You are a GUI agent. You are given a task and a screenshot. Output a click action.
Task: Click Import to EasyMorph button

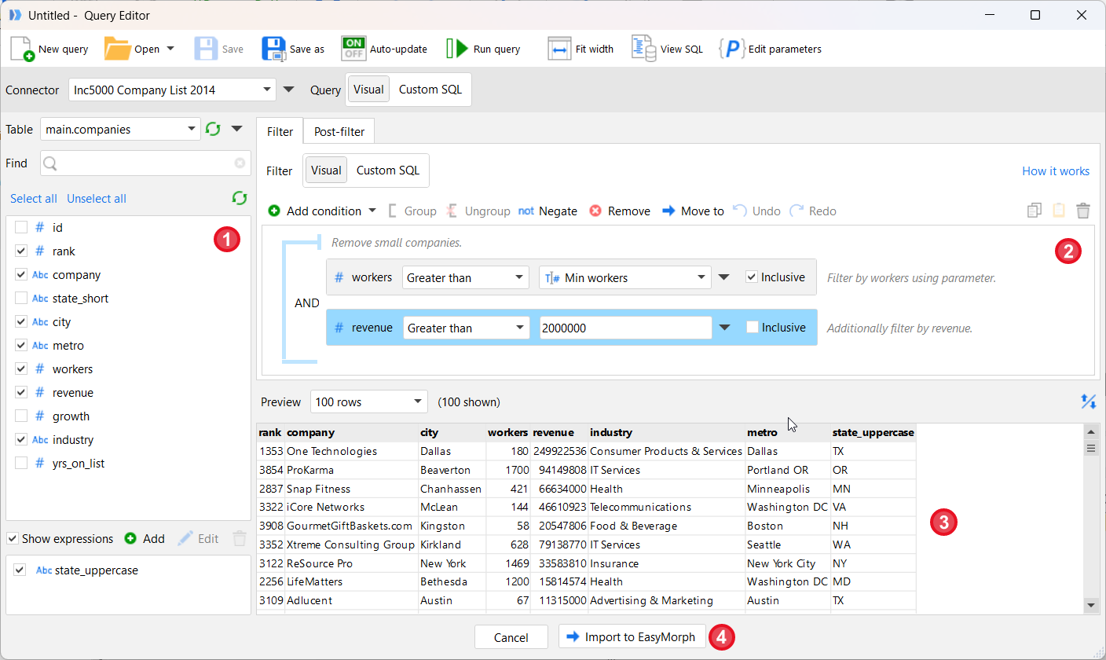pyautogui.click(x=632, y=637)
